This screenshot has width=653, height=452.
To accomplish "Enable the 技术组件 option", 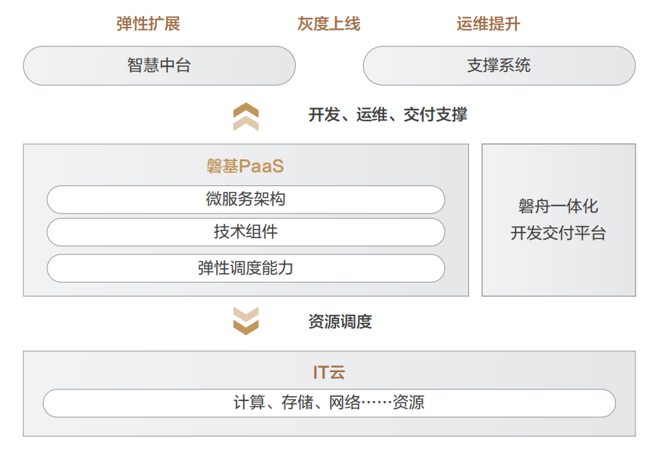I will 246,233.
